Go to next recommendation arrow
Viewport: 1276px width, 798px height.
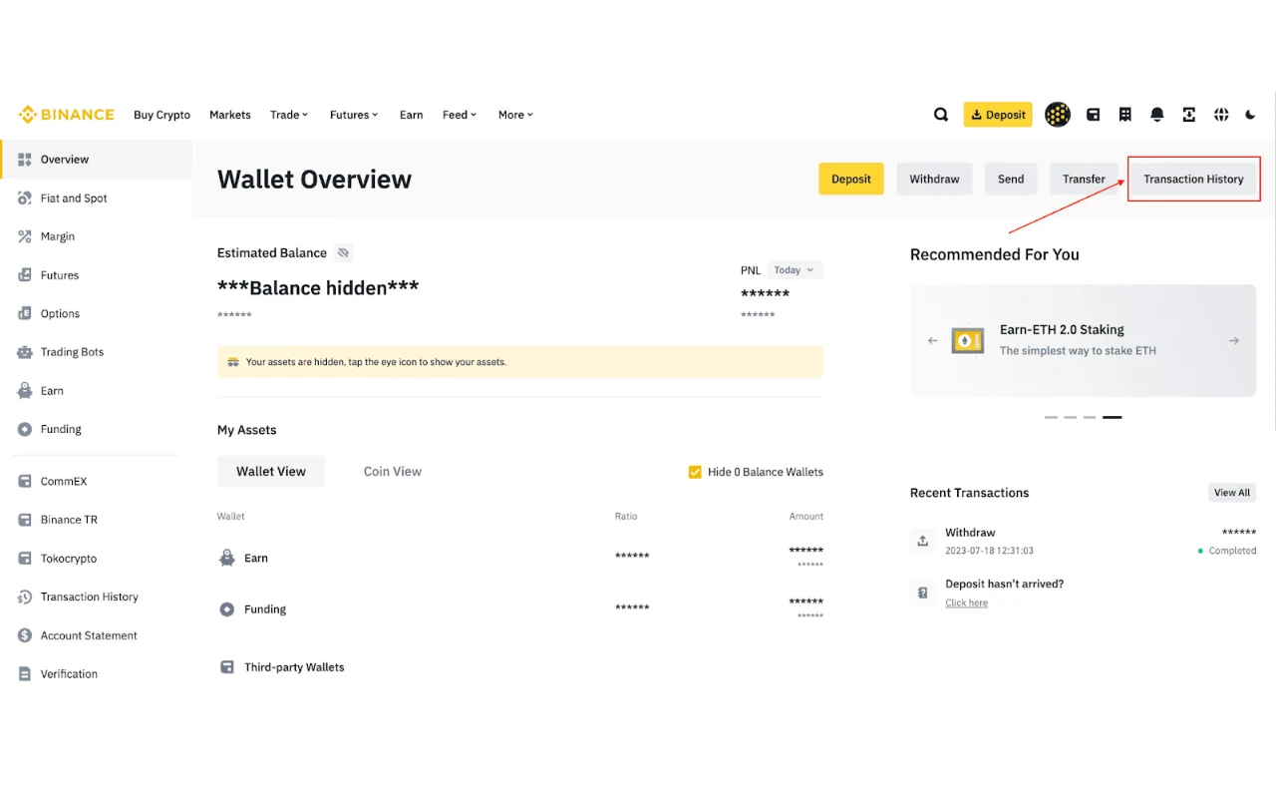coord(1234,341)
